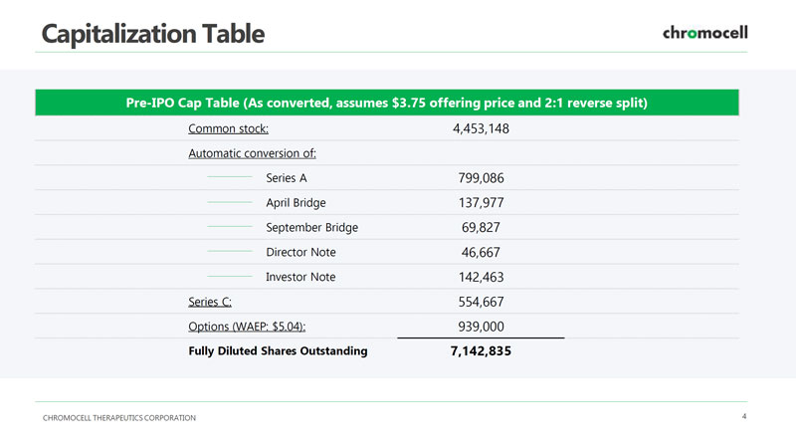Click the slide page number 4
The height and width of the screenshot is (448, 796).
(x=744, y=416)
